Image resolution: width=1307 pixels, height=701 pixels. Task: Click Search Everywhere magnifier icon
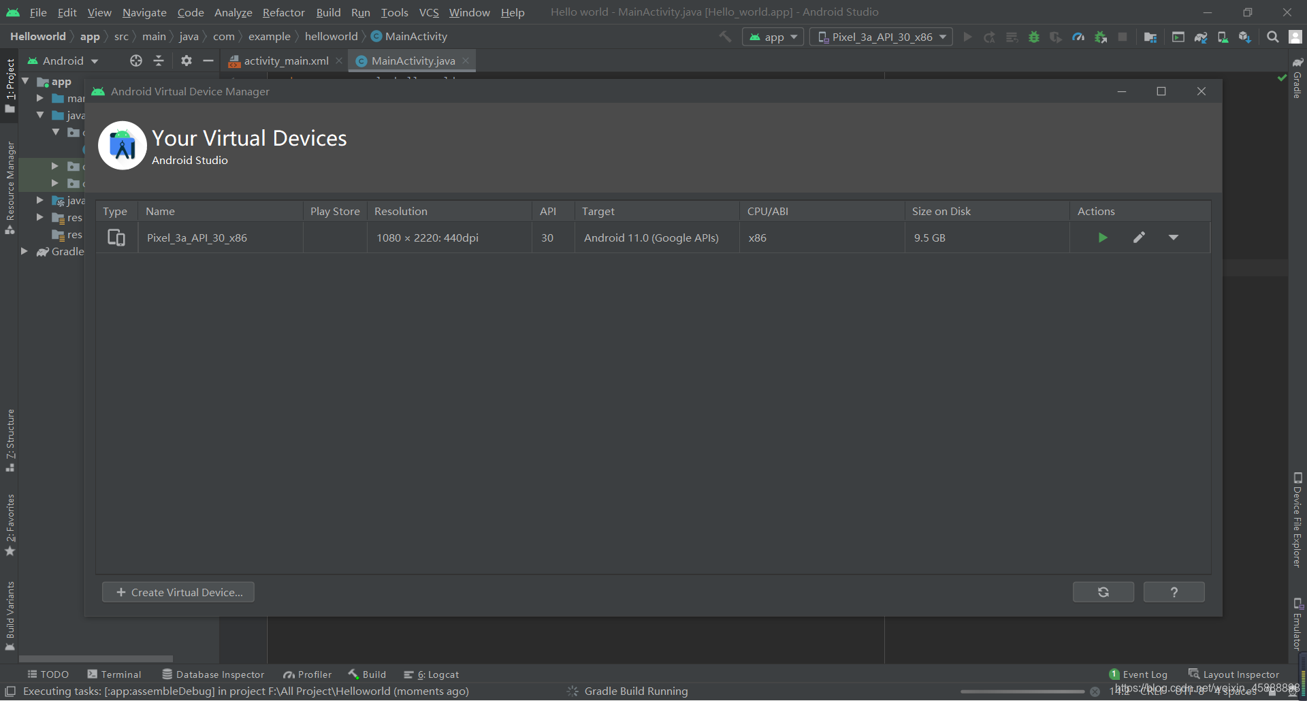(x=1273, y=37)
